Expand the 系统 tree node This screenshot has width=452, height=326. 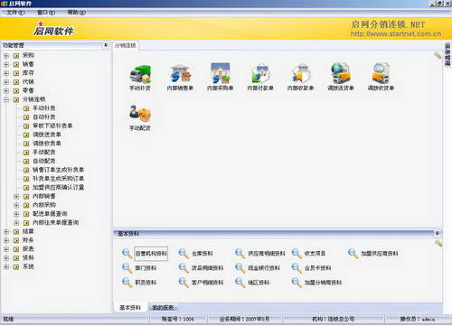pyautogui.click(x=6, y=267)
